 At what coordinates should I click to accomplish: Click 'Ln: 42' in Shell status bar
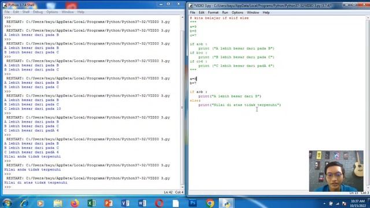pyautogui.click(x=168, y=192)
